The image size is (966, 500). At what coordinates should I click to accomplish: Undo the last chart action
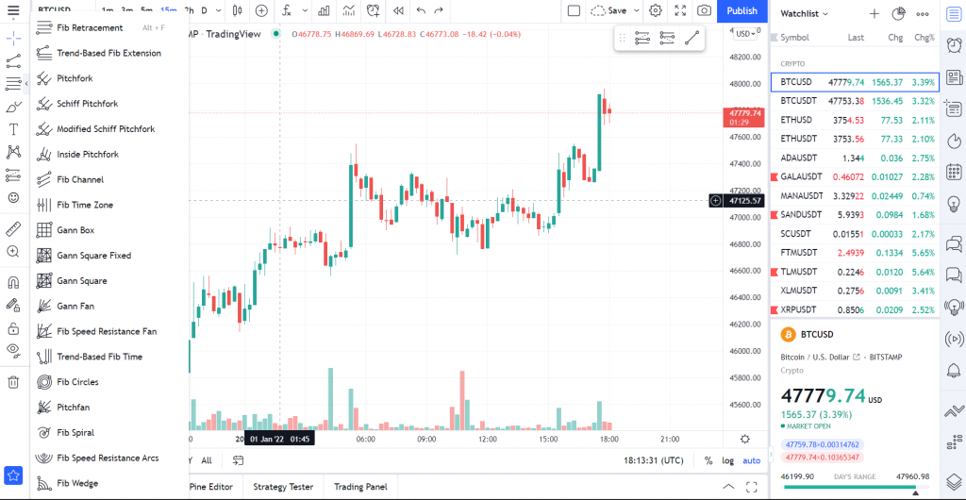click(422, 10)
